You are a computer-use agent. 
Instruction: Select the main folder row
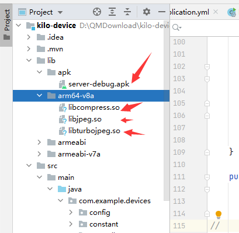coord(91,178)
